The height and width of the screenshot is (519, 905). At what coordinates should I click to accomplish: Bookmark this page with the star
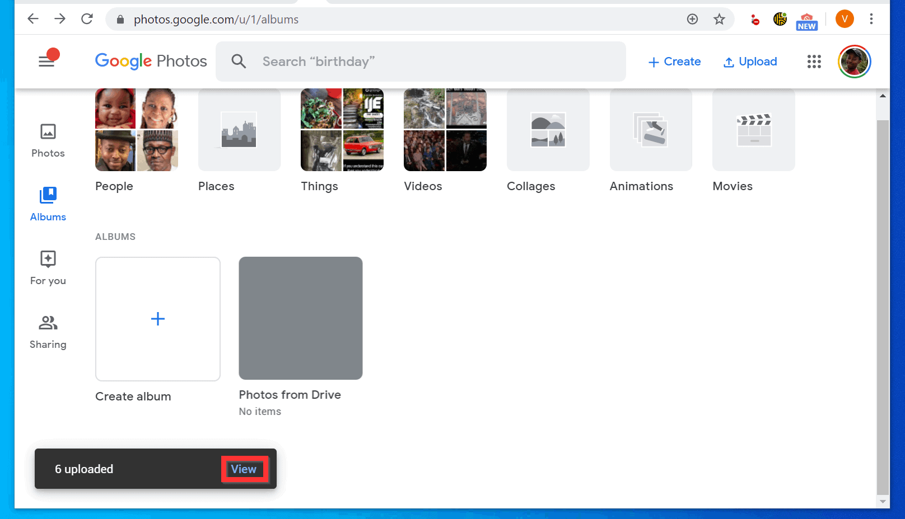click(719, 19)
